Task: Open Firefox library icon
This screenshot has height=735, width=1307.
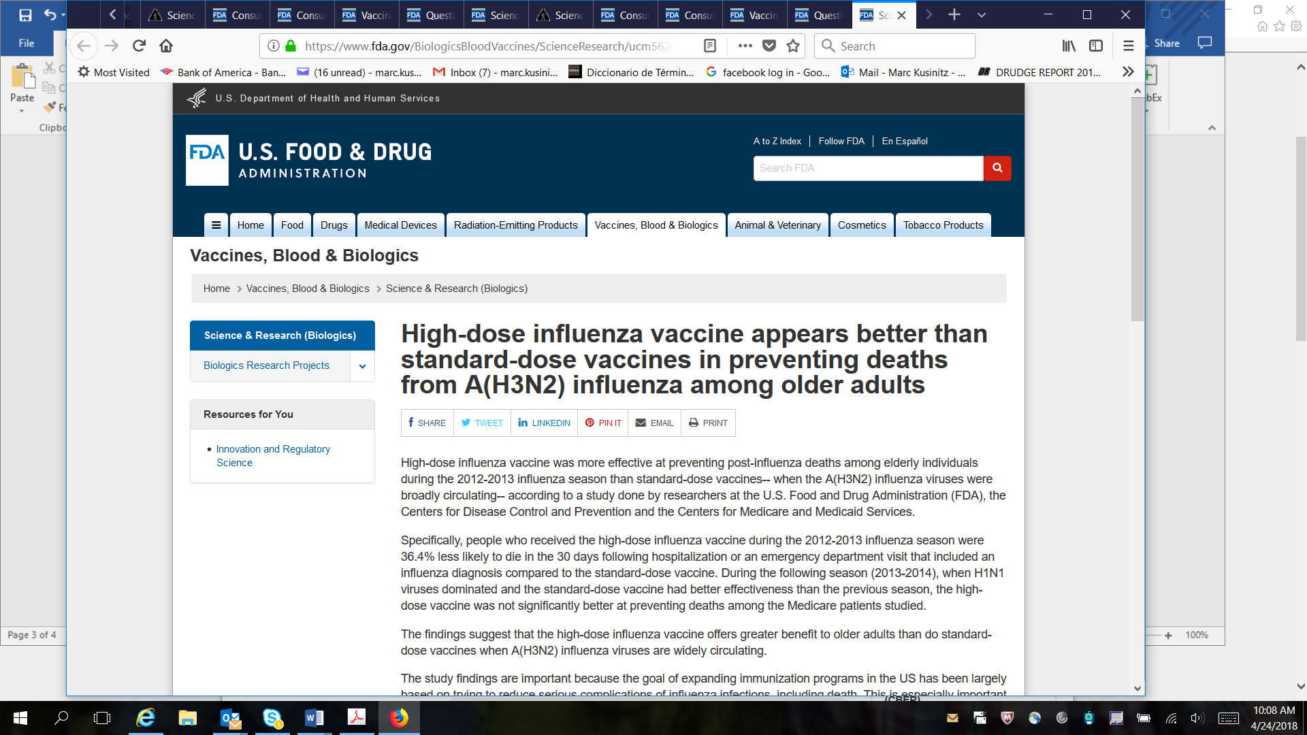Action: pos(1069,46)
